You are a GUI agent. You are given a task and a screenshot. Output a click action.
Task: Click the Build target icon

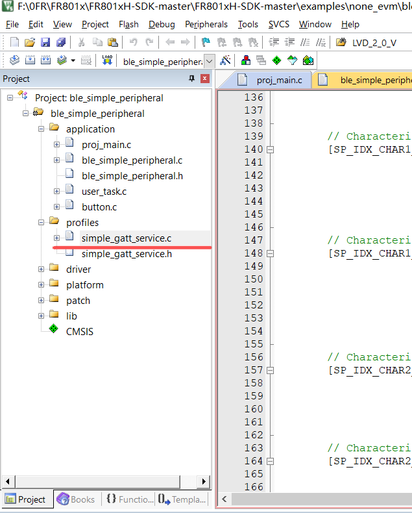29,60
